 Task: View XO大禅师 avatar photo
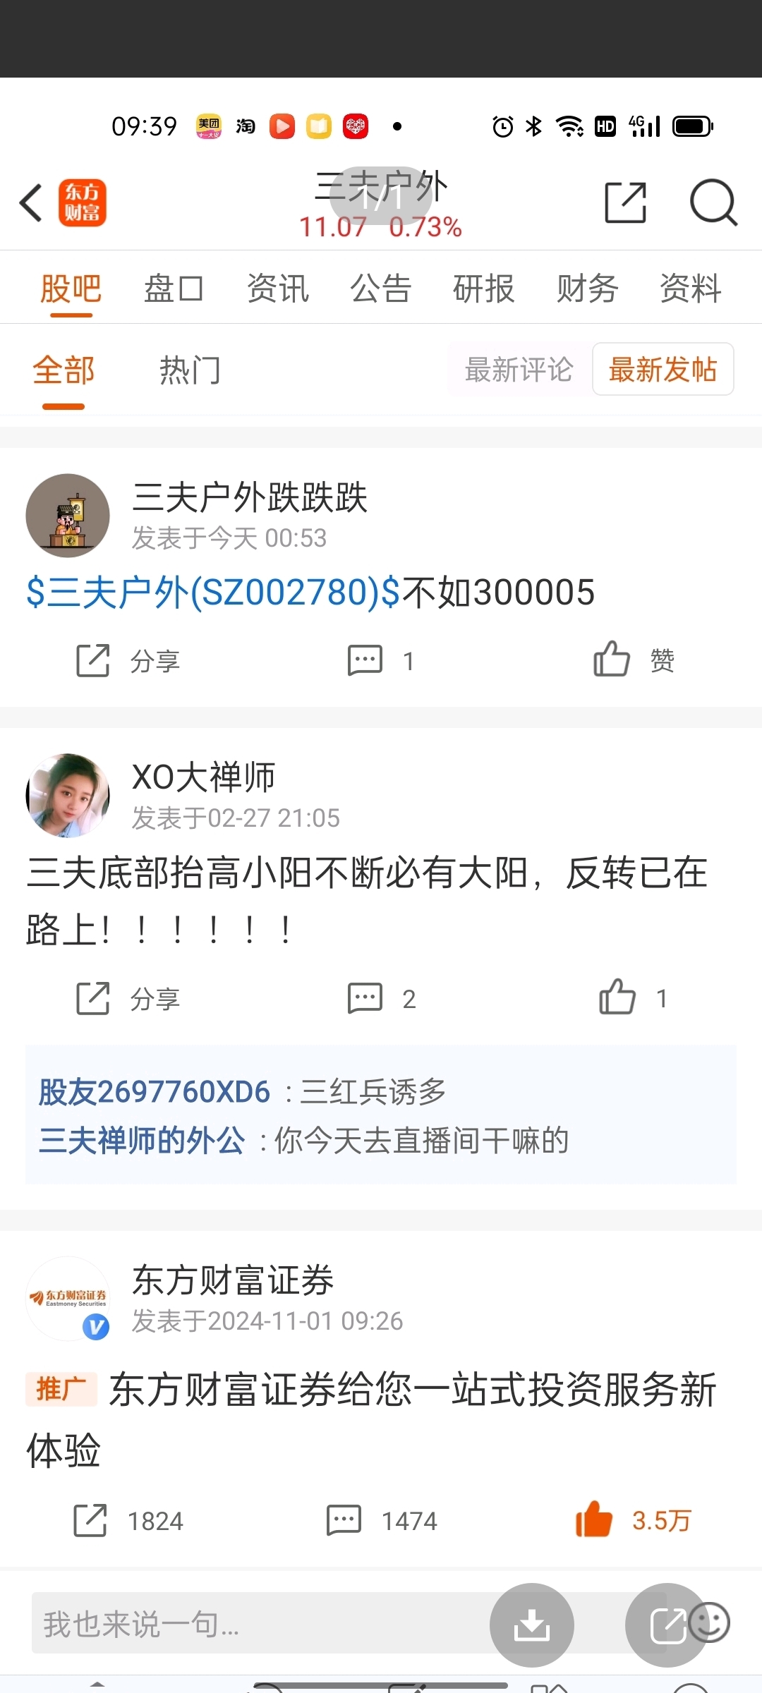[x=68, y=795]
